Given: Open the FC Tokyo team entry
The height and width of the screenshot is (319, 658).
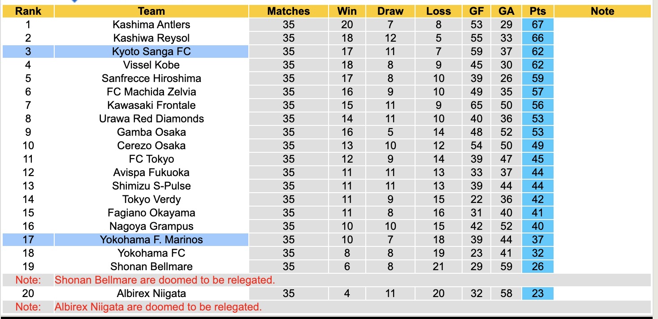Looking at the screenshot, I should 152,159.
